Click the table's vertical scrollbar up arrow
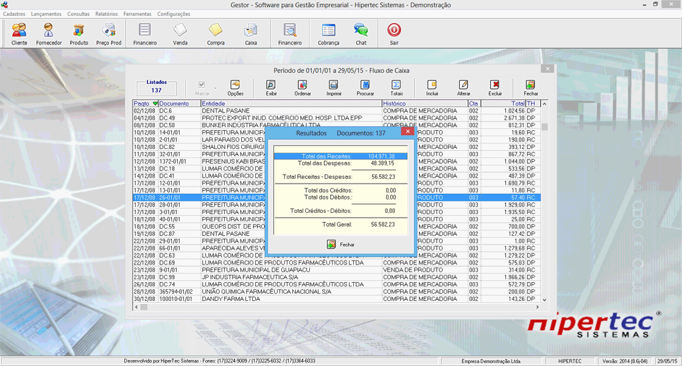682x366 pixels. point(544,104)
